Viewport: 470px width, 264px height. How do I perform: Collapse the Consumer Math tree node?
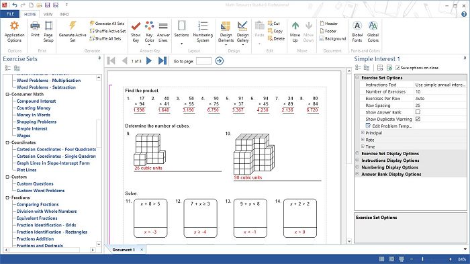pos(7,94)
